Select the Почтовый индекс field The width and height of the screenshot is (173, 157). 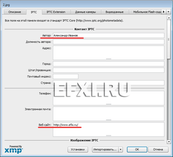[x=65, y=76]
